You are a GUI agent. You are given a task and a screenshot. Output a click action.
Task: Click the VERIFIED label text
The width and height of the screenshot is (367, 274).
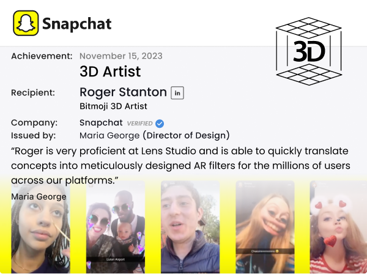click(x=139, y=124)
